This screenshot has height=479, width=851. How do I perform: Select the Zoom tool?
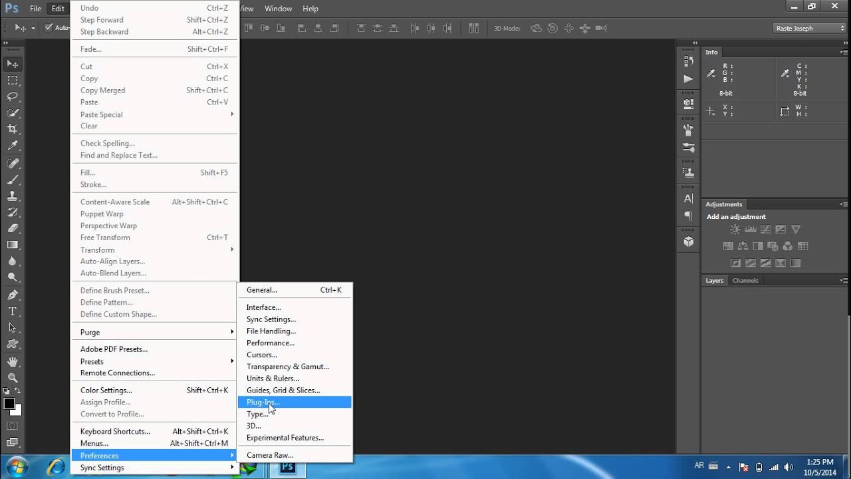(x=13, y=378)
